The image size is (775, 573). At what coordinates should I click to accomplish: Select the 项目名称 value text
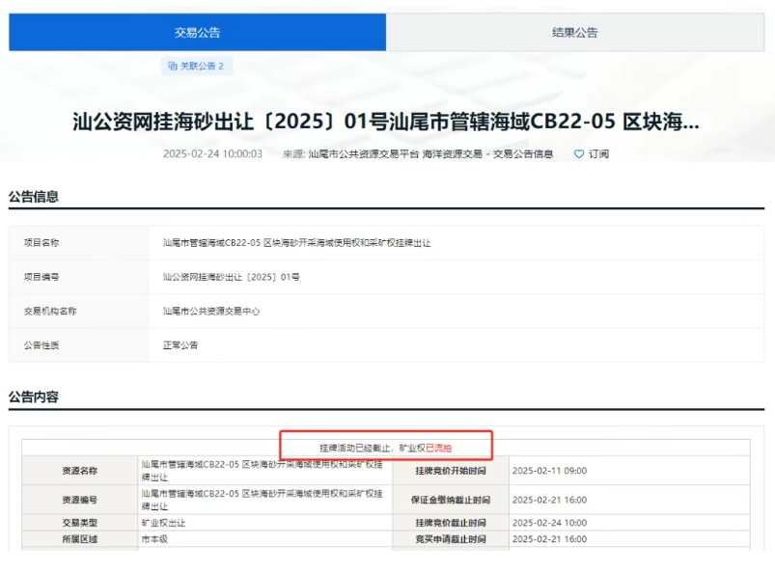click(296, 243)
